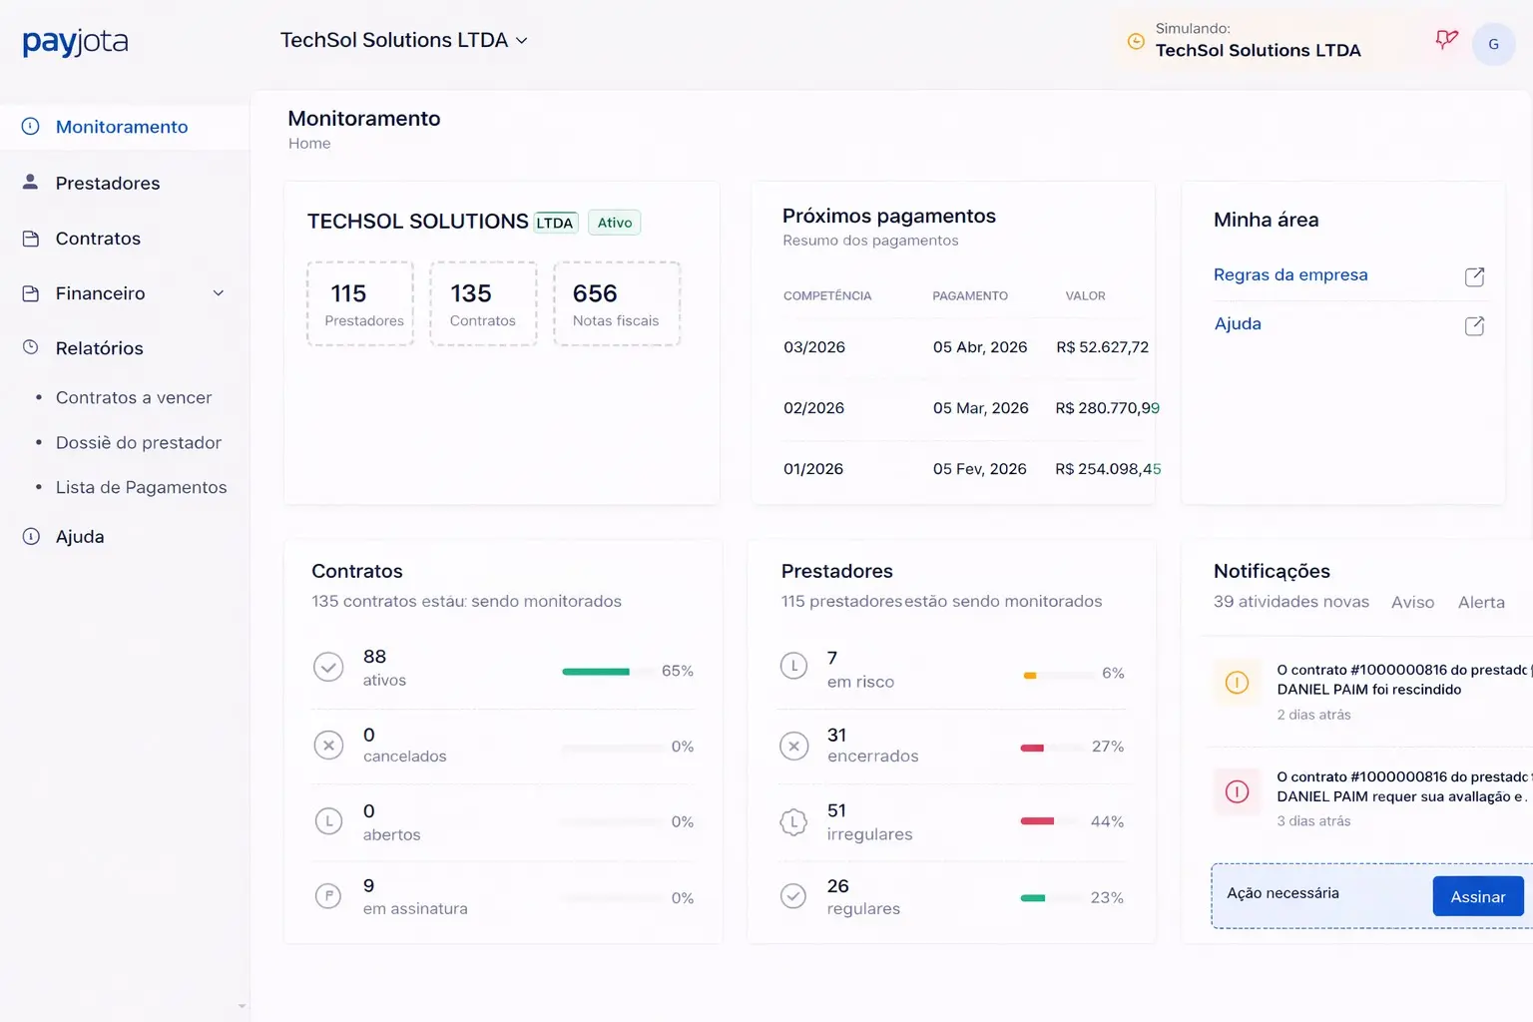The width and height of the screenshot is (1533, 1022).
Task: Open the user avatar G
Action: [1493, 44]
